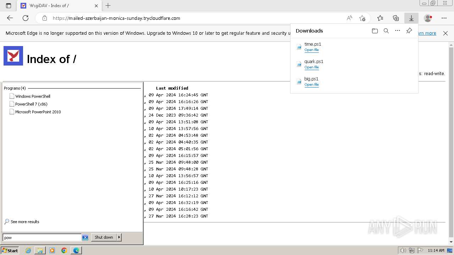The image size is (454, 255).
Task: Launch PowerShell 7 (x86) from results
Action: tap(31, 104)
